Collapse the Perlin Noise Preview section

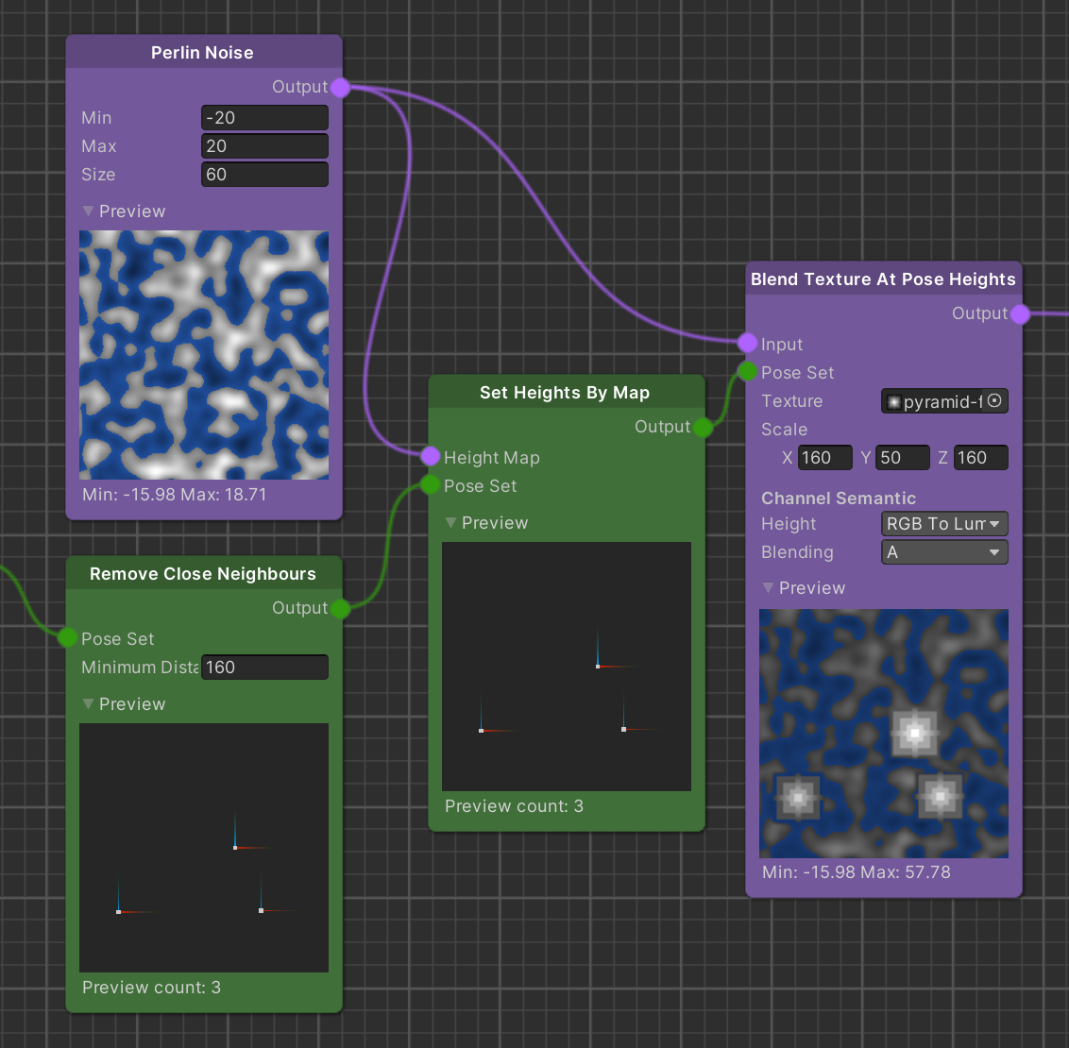tap(88, 211)
